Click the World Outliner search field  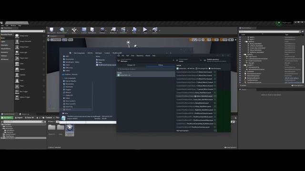[270, 32]
